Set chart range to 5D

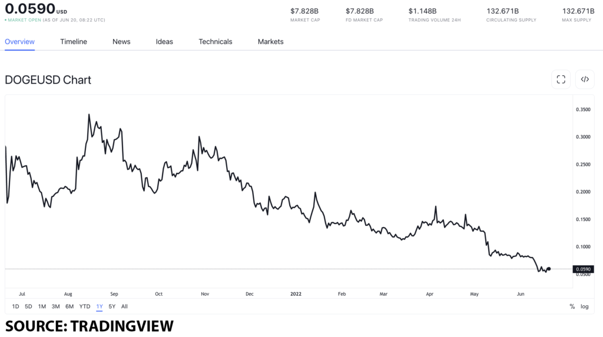tap(28, 306)
